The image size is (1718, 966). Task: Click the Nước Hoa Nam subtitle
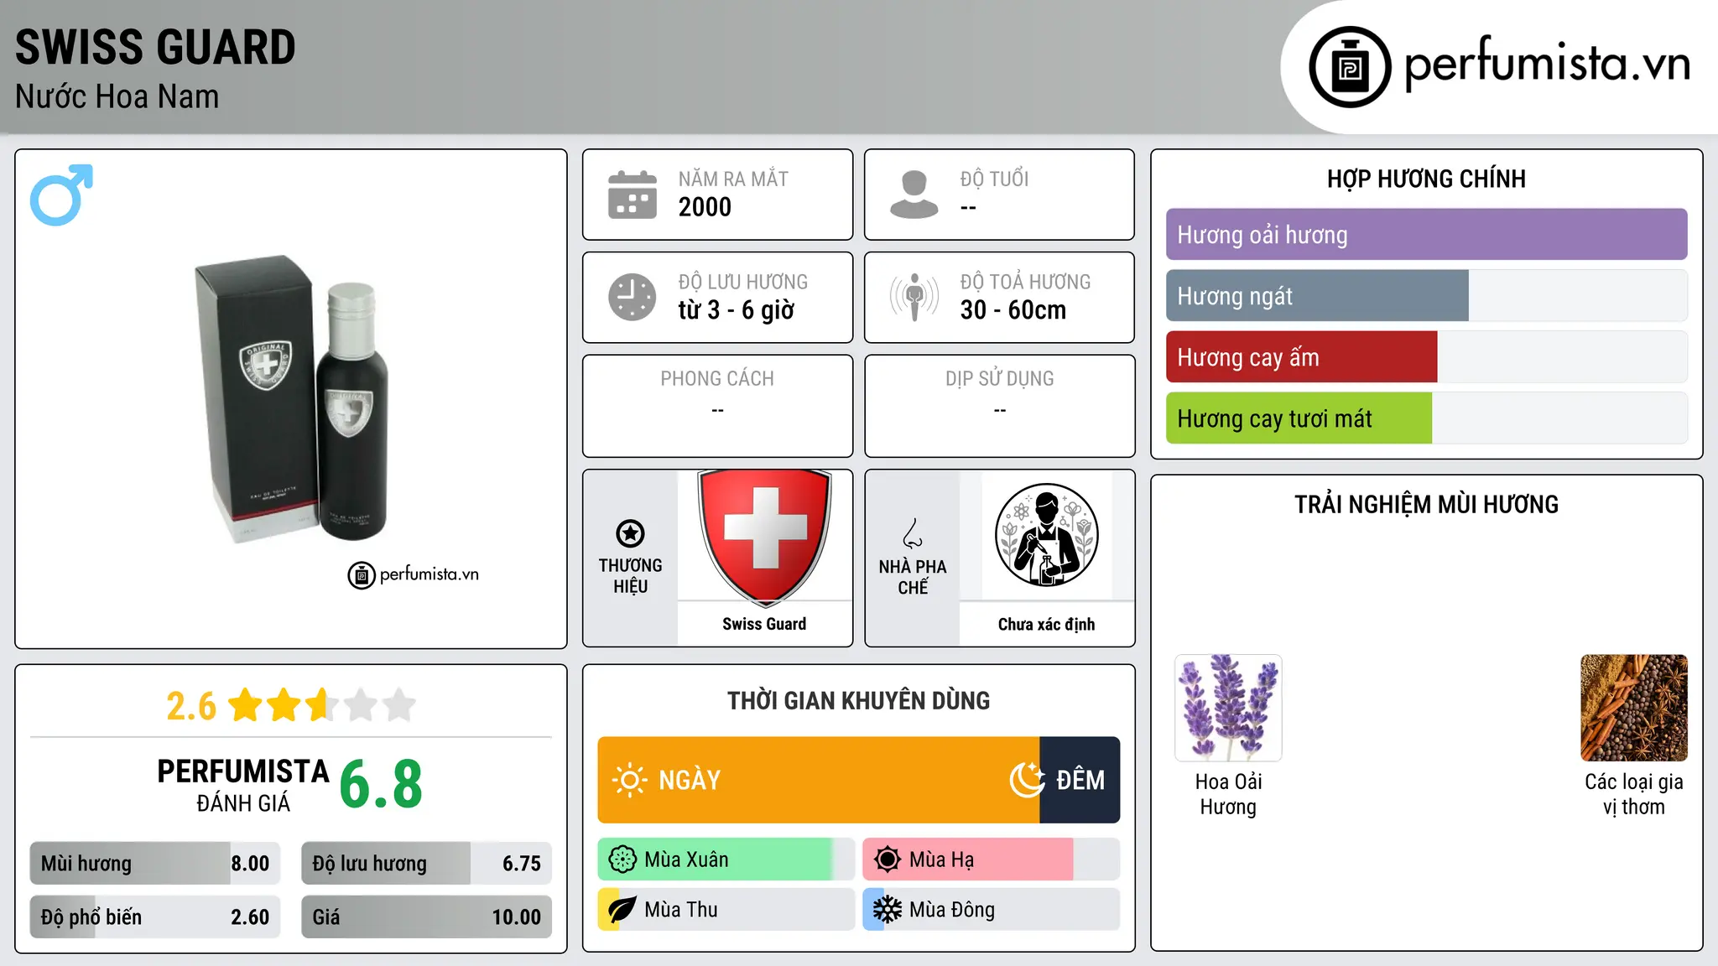(117, 97)
